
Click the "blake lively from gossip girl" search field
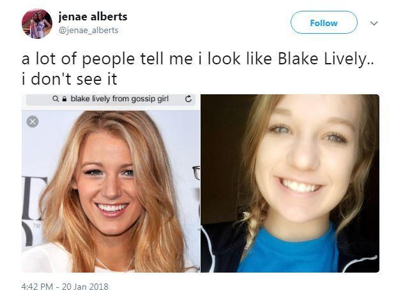pyautogui.click(x=111, y=99)
